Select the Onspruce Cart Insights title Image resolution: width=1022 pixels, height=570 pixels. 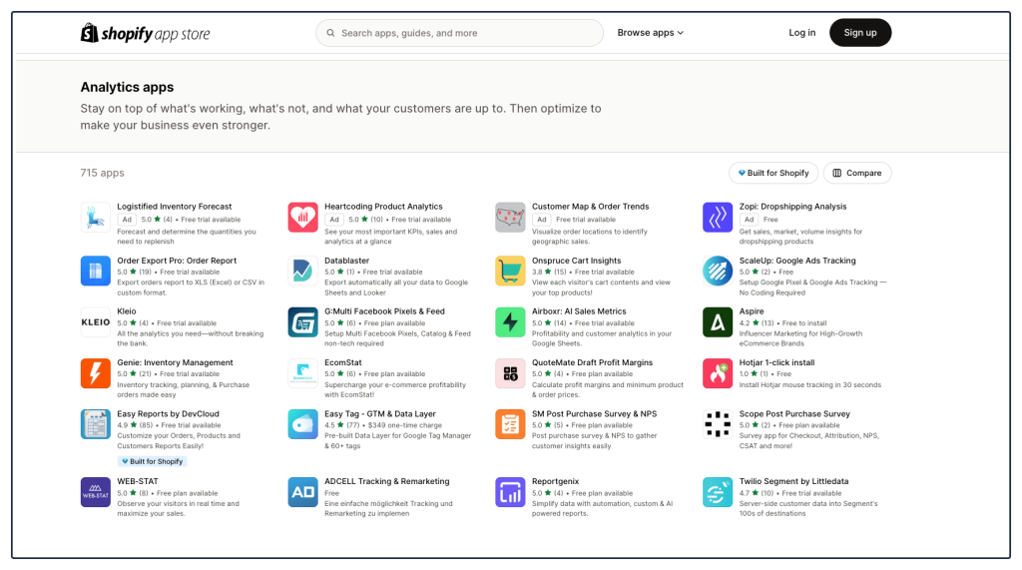pos(576,261)
